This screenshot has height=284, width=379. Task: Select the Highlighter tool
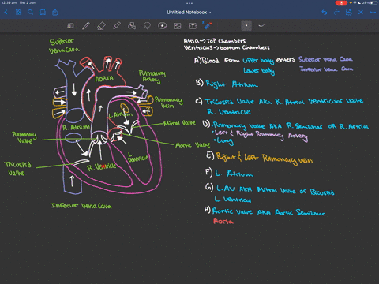click(117, 26)
